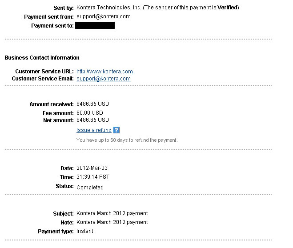Click the blue help question mark icon

tap(116, 130)
